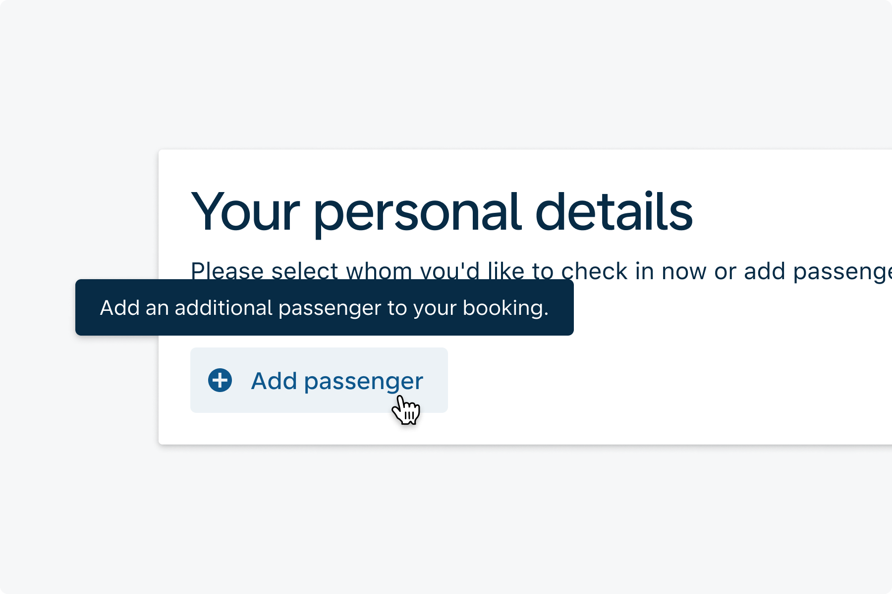This screenshot has height=594, width=892.
Task: Click the dark tooltip about additional passenger
Action: tap(324, 307)
